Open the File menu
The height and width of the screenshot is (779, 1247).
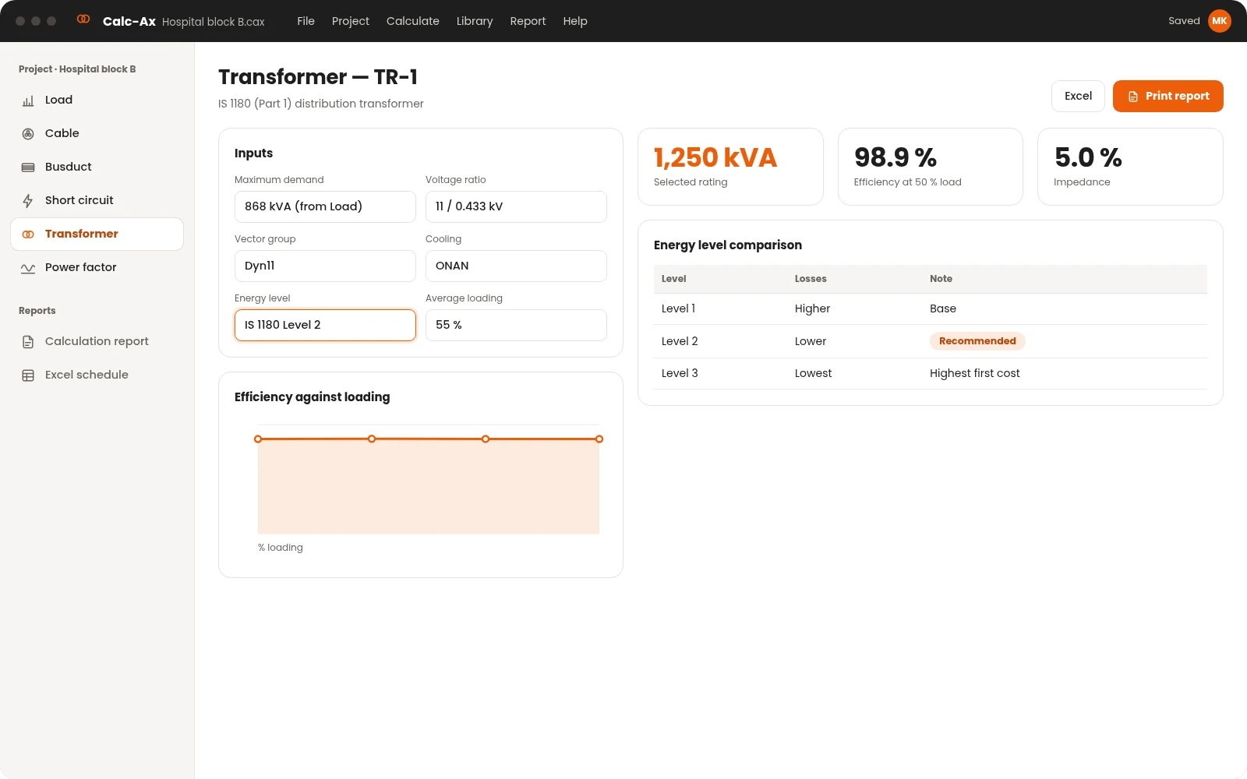pos(306,21)
